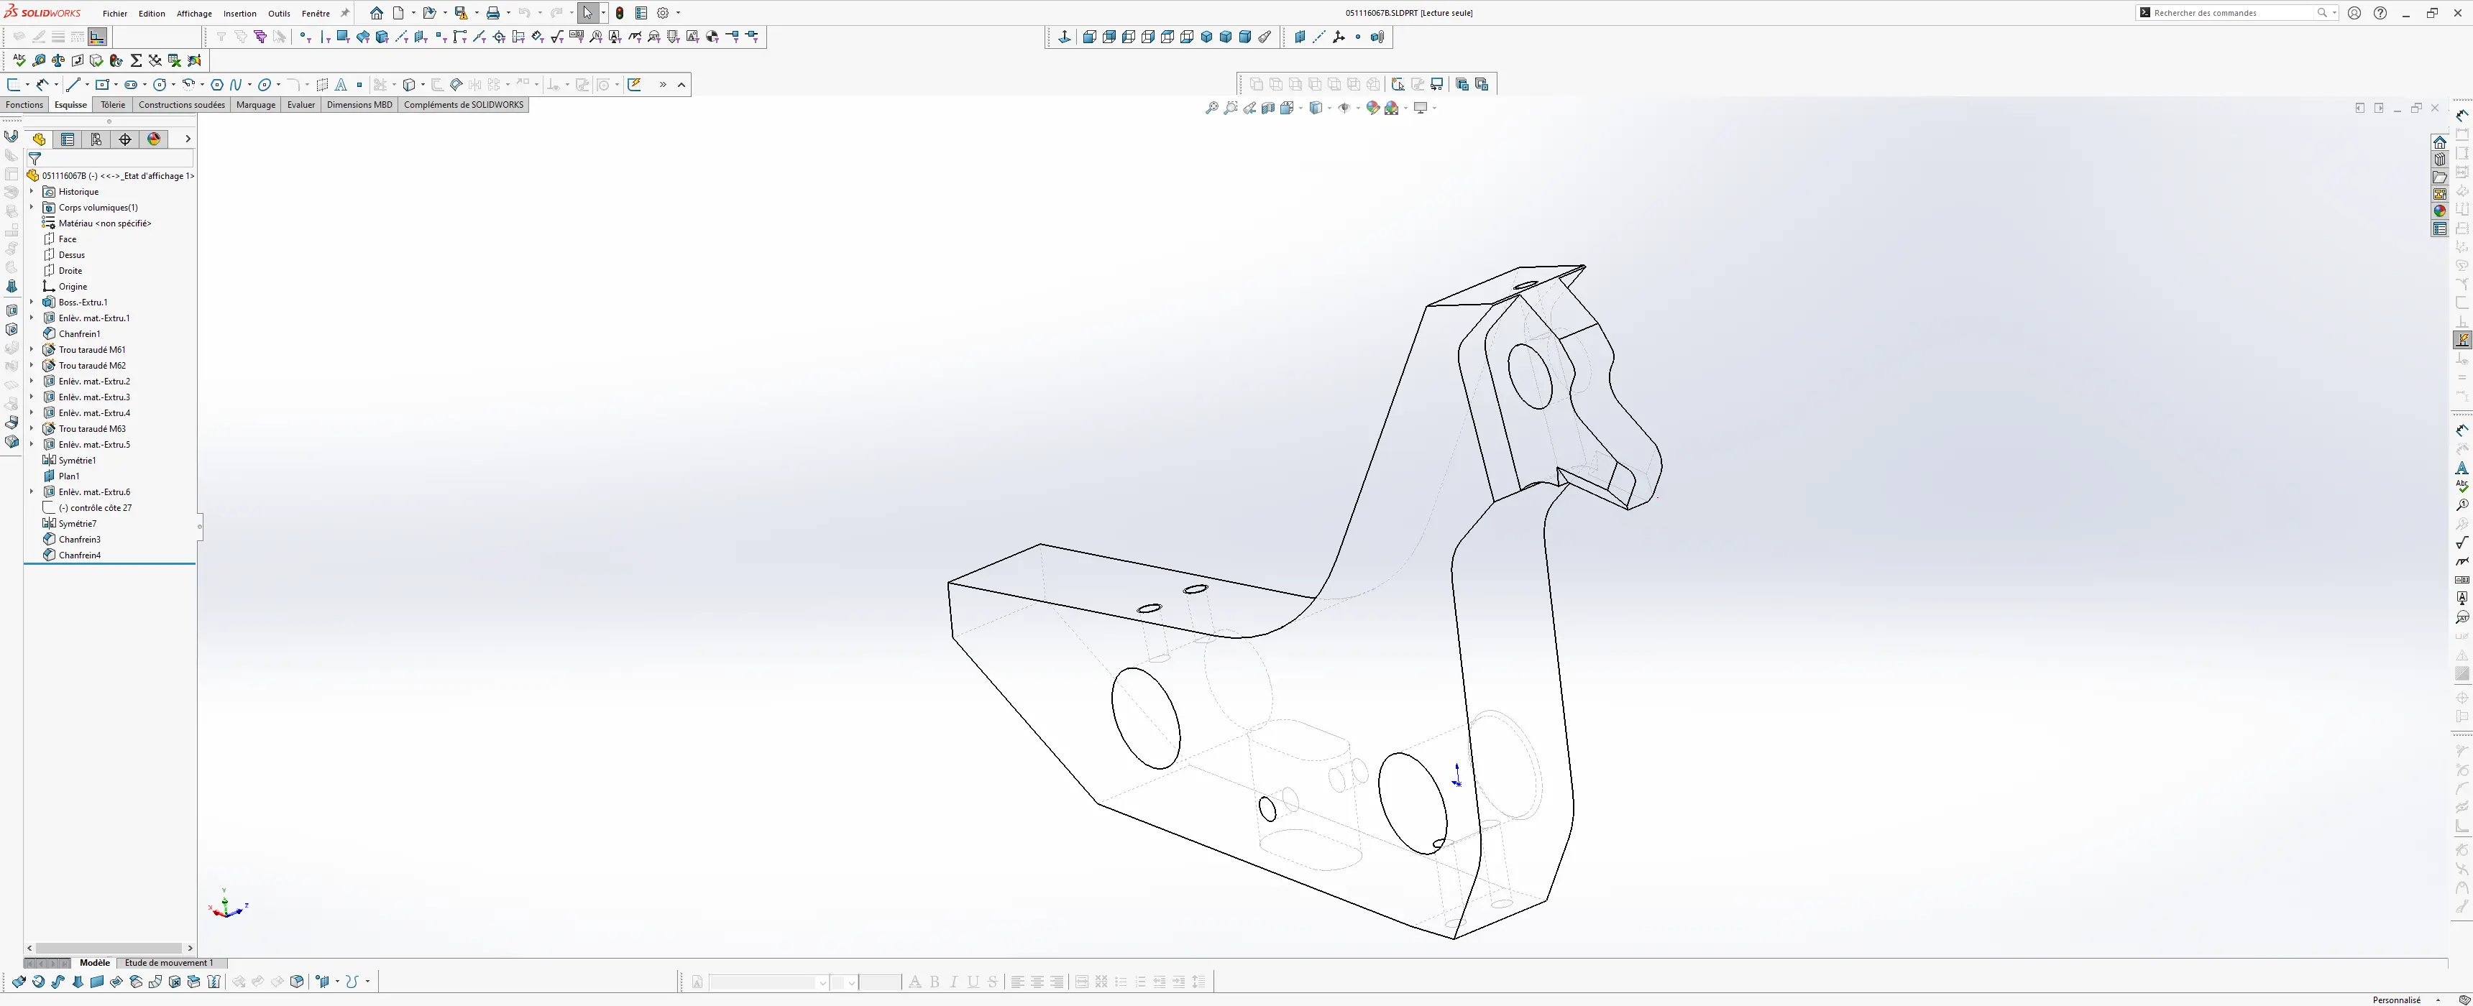Image resolution: width=2473 pixels, height=1006 pixels.
Task: Expand the Boss.-Extru.1 feature
Action: point(31,303)
